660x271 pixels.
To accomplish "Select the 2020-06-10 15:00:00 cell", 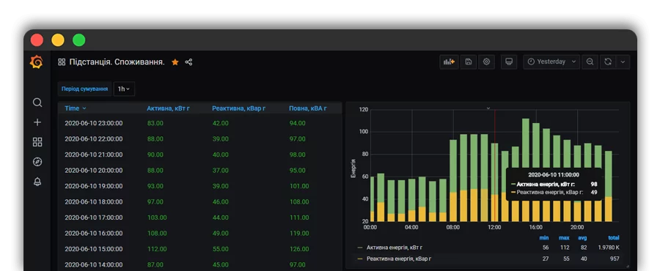I will click(x=93, y=249).
